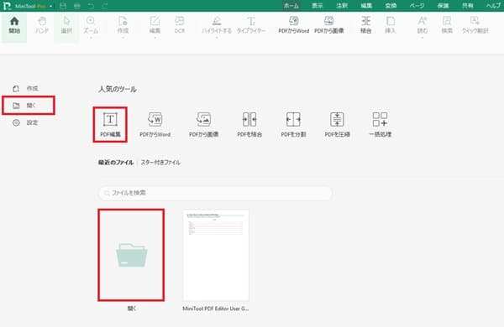Show the スター付きファイル list
This screenshot has width=504, height=327.
(x=160, y=163)
